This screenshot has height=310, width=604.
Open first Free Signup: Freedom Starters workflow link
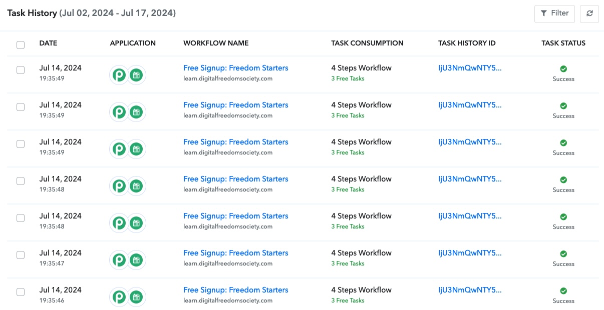[236, 68]
